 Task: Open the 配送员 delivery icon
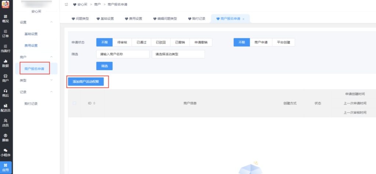pyautogui.click(x=5, y=108)
